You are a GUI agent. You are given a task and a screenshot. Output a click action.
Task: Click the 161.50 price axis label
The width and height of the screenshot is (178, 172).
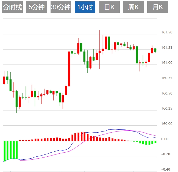(167, 32)
